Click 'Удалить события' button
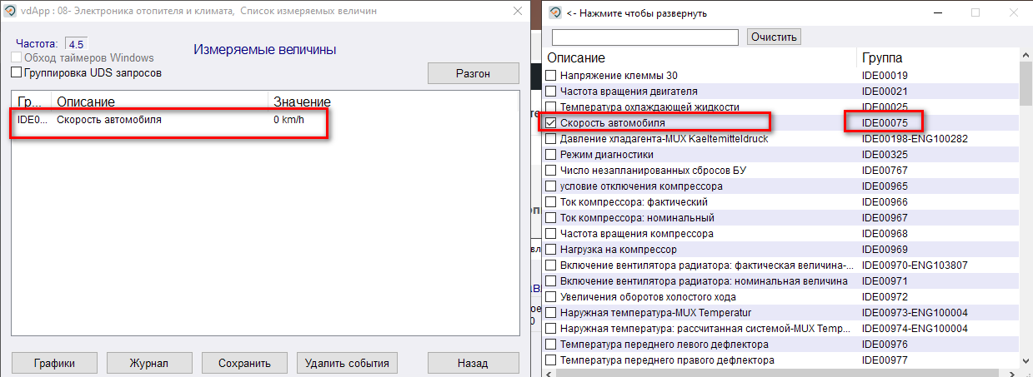The width and height of the screenshot is (1033, 377). point(347,363)
